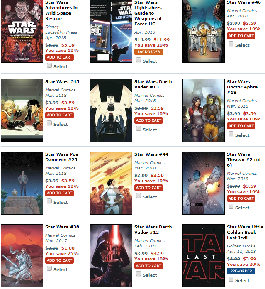The width and height of the screenshot is (265, 289).
Task: Click BACKORDER for Lightsabers Guide
Action: point(148,52)
